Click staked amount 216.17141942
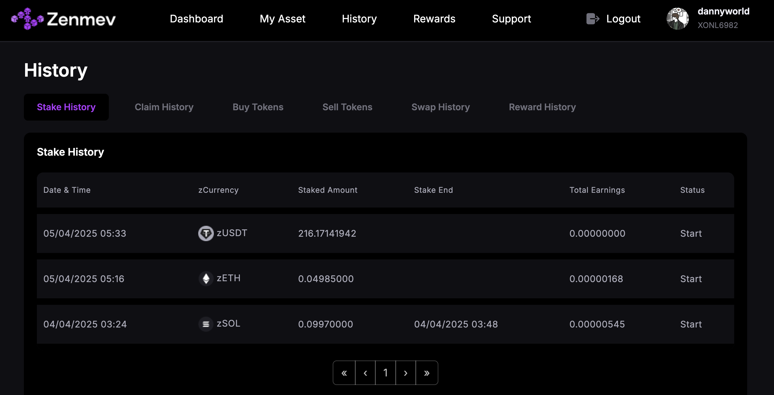 [327, 233]
